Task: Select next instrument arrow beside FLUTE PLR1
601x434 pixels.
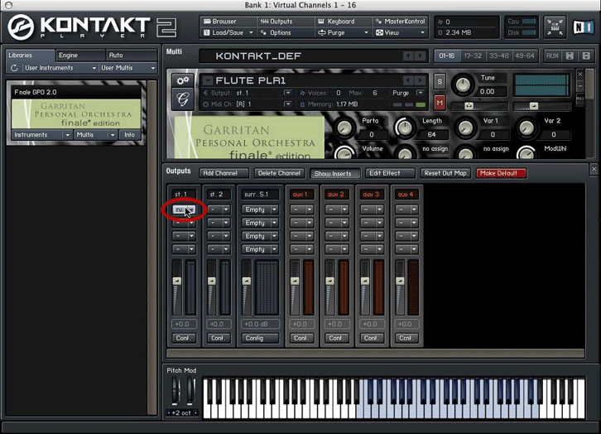Action: (421, 80)
